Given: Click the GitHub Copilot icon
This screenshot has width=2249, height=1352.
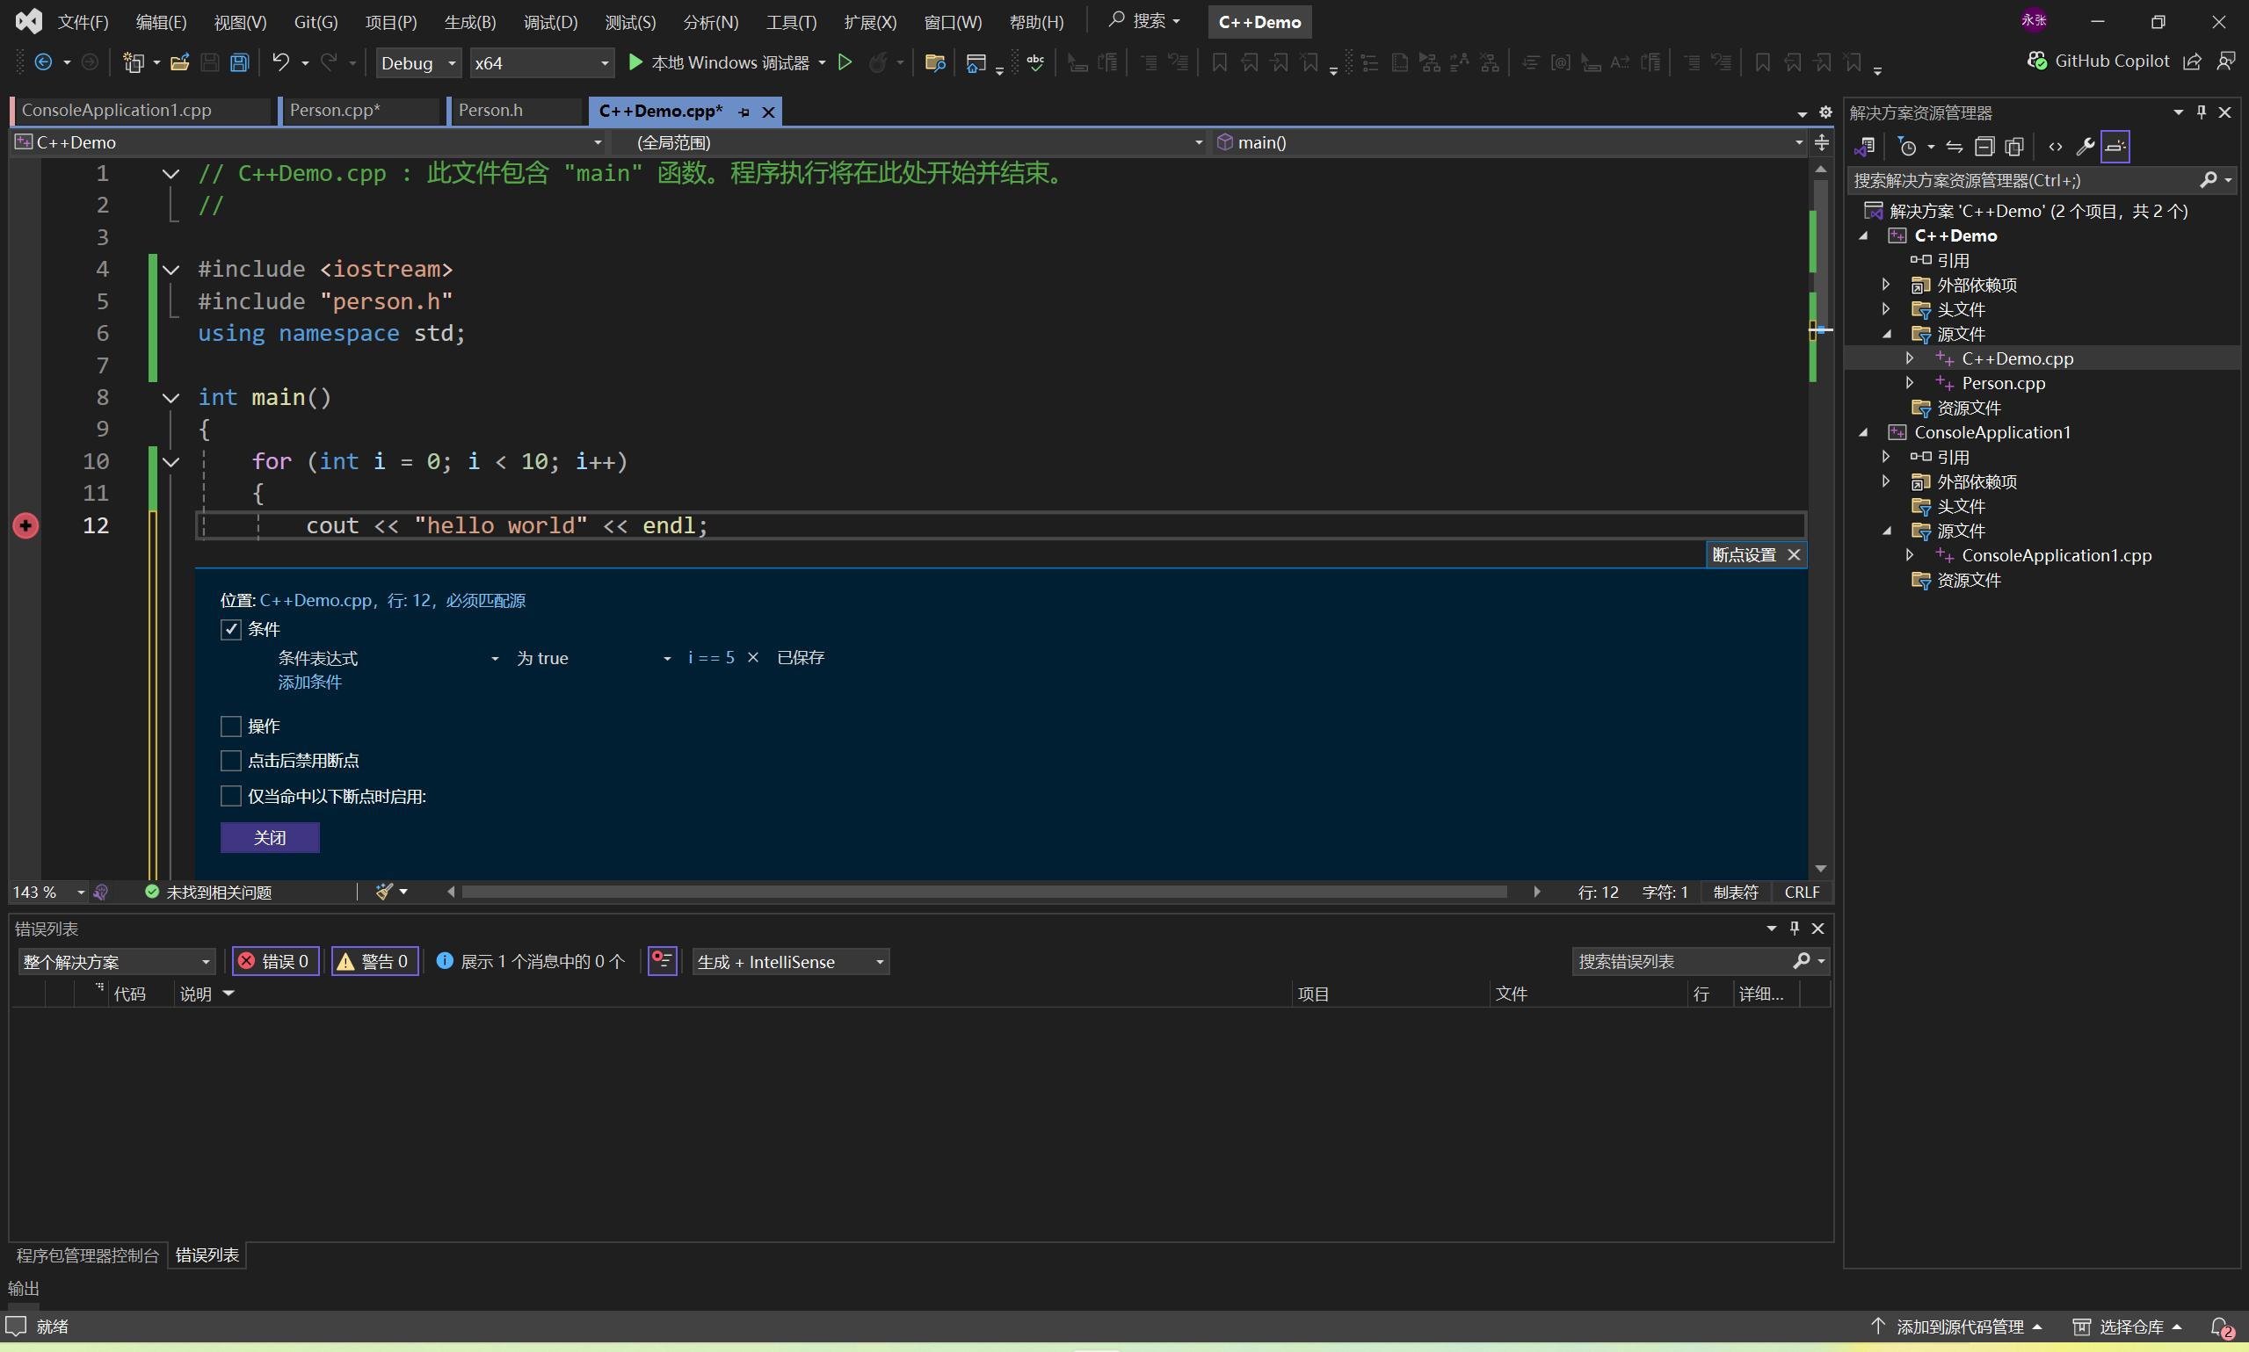Looking at the screenshot, I should point(2035,61).
